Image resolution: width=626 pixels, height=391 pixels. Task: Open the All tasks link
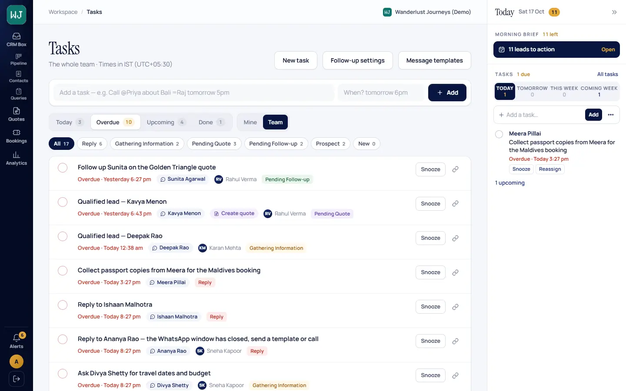click(607, 74)
